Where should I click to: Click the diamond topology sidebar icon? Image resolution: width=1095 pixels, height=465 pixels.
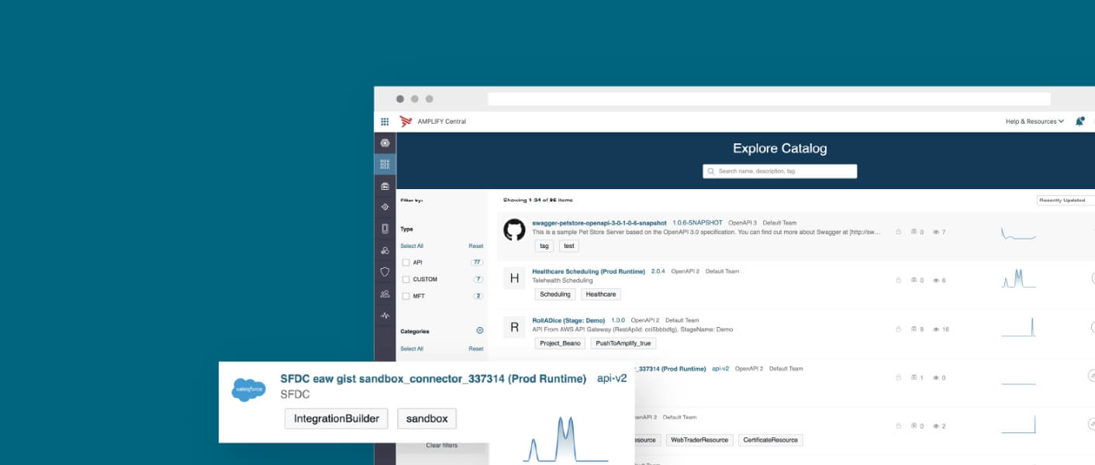(385, 207)
